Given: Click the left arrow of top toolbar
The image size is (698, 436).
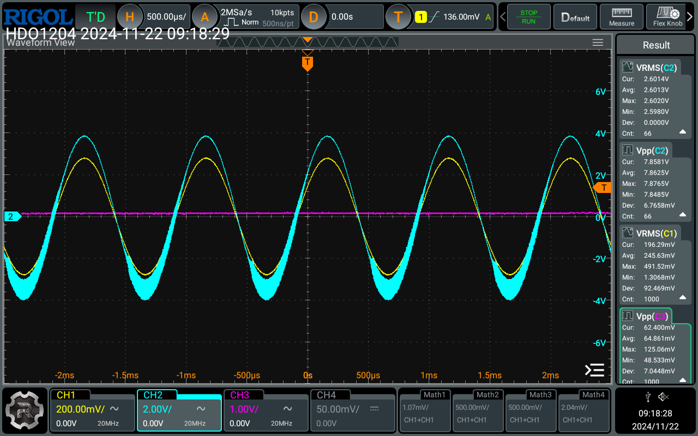Looking at the screenshot, I should pos(502,17).
